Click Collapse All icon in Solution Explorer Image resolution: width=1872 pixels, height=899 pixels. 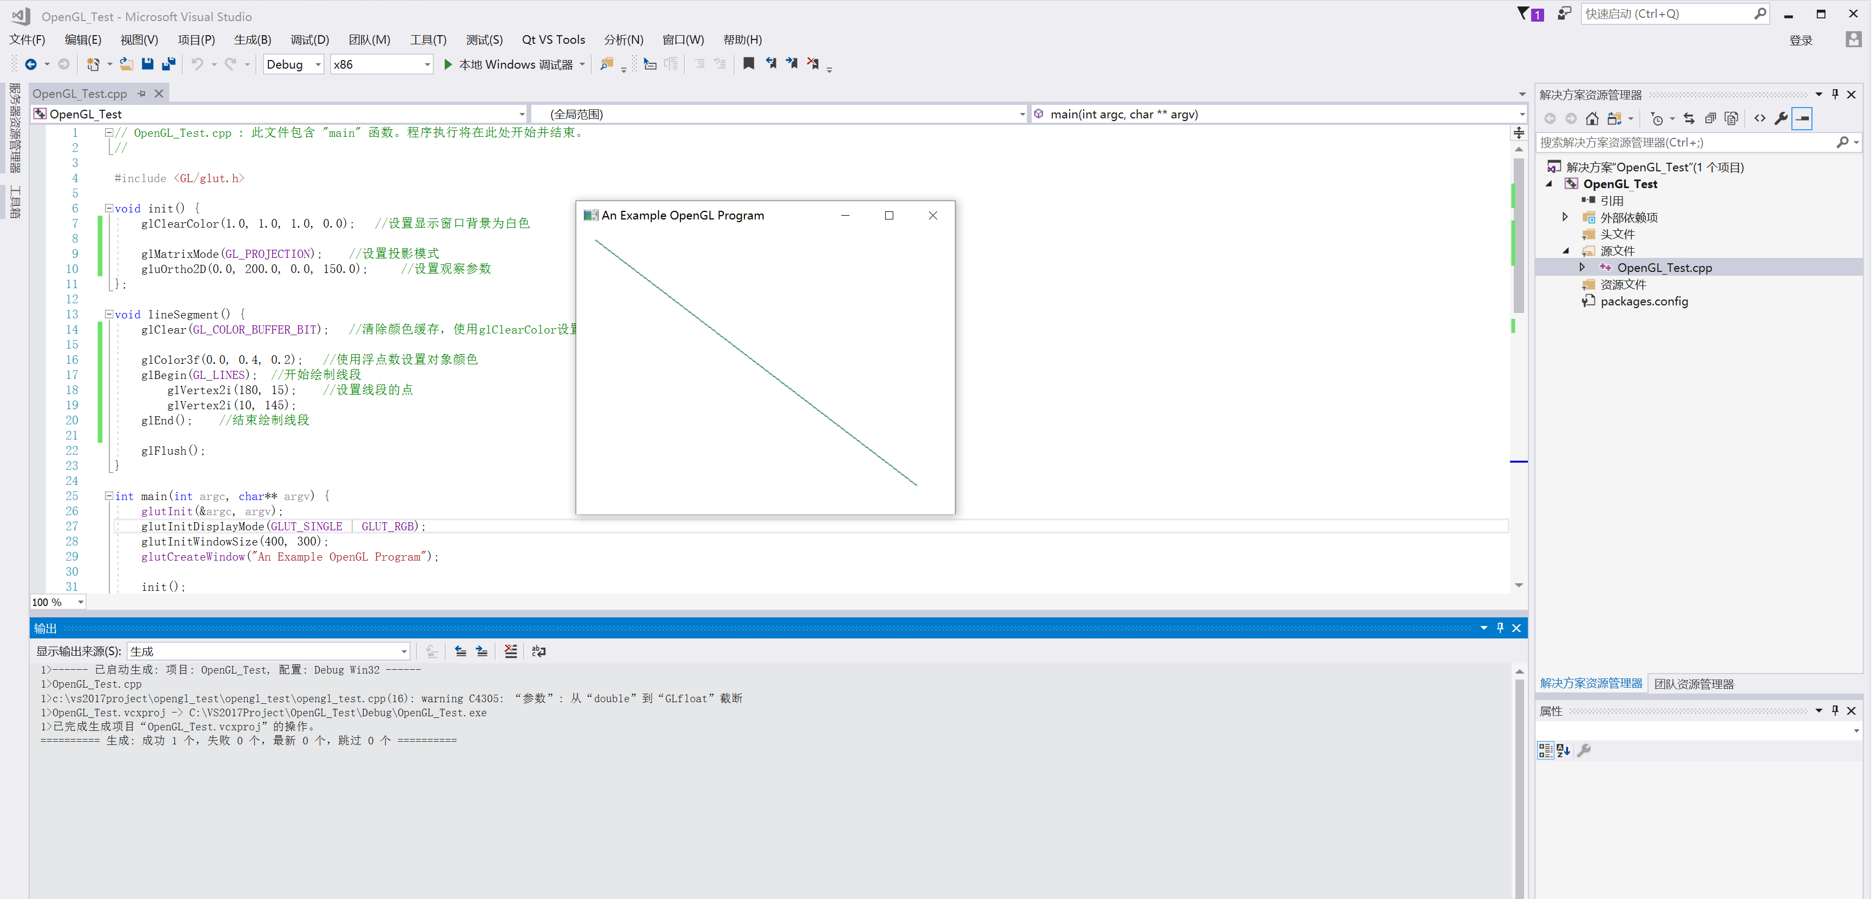tap(1710, 118)
